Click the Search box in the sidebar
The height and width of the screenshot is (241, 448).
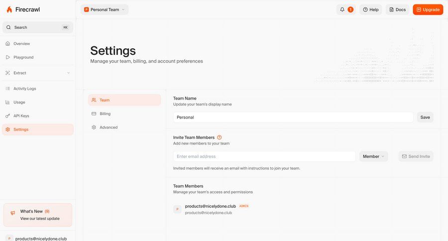[38, 27]
